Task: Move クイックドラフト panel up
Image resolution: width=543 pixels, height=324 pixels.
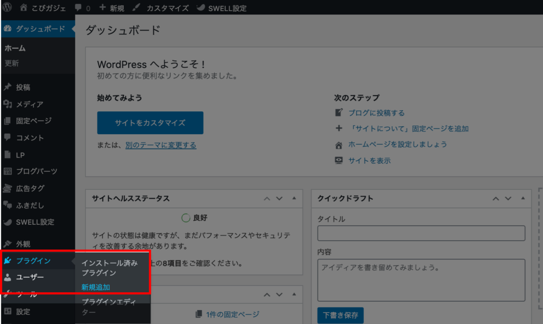Action: [496, 199]
